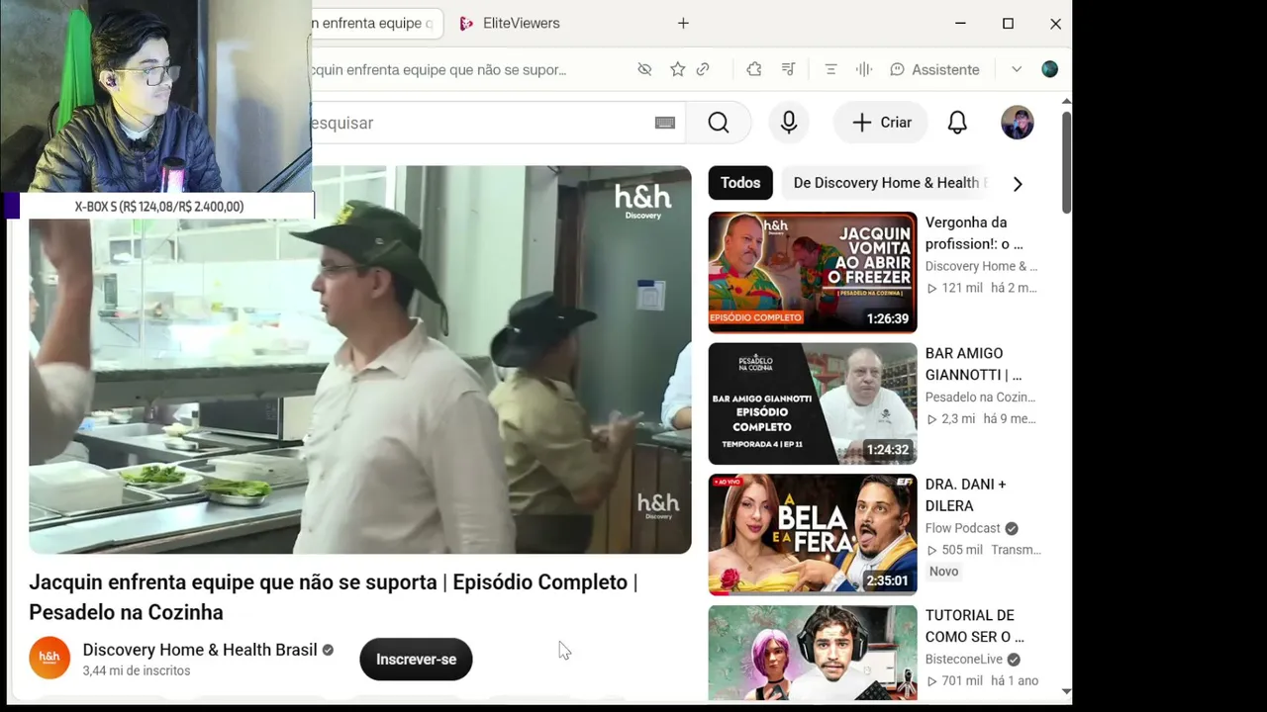
Task: Close the browser window
Action: (x=1055, y=23)
